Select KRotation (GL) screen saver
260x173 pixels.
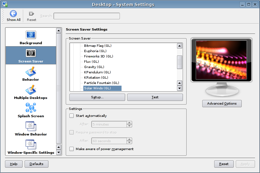(96, 77)
